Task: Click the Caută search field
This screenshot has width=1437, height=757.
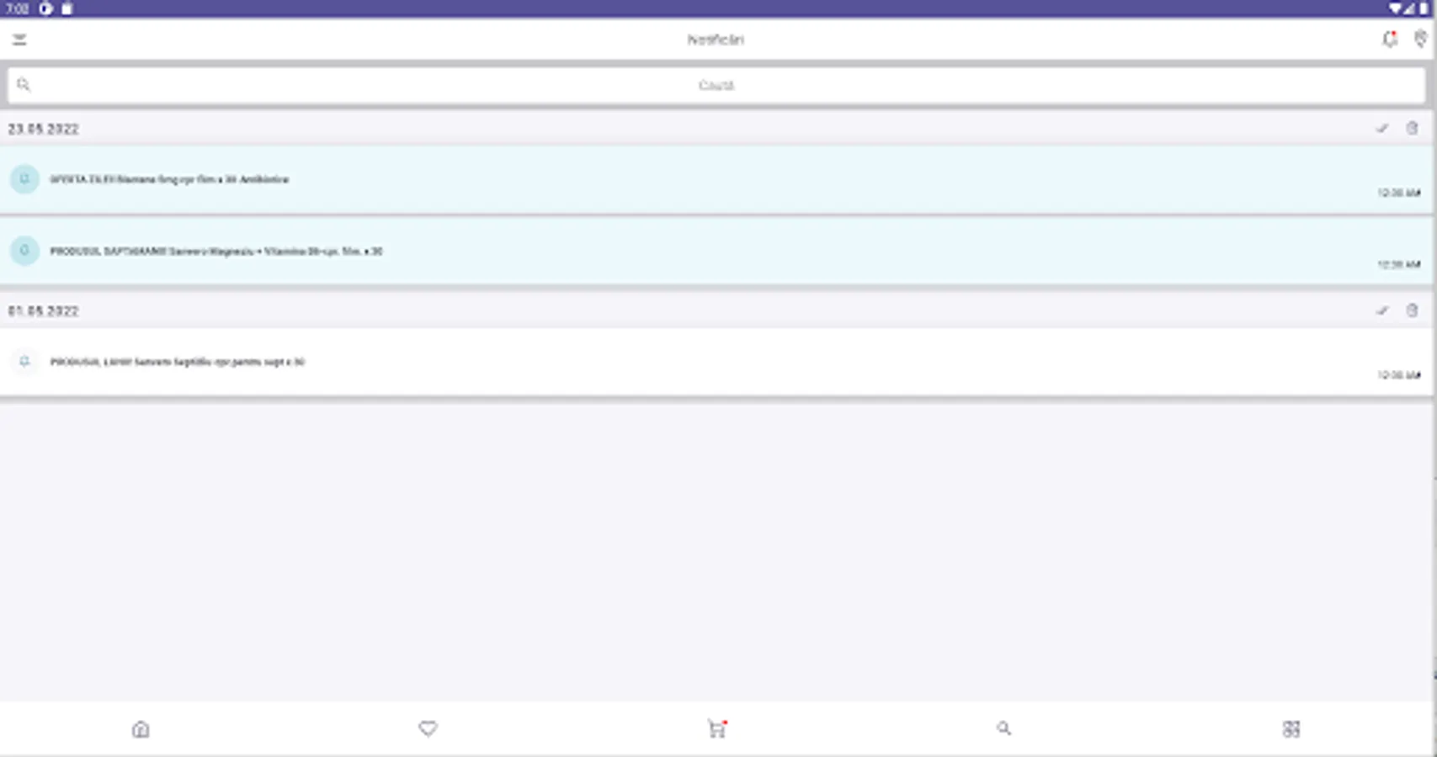Action: click(716, 84)
